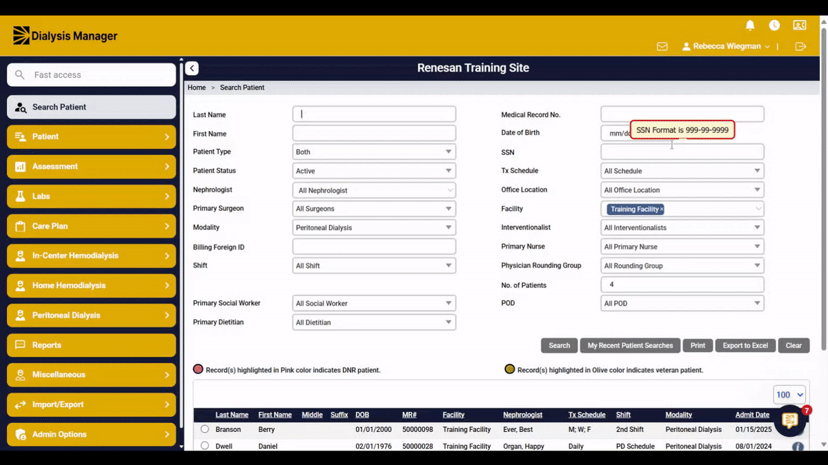This screenshot has width=828, height=465.
Task: Open the chat widget with 7 badge
Action: (x=791, y=420)
